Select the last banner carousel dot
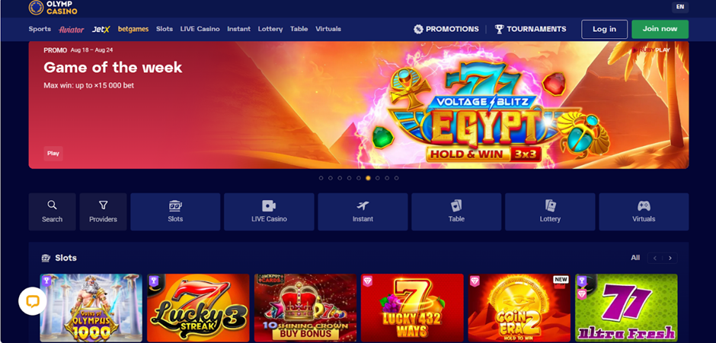 pyautogui.click(x=396, y=178)
